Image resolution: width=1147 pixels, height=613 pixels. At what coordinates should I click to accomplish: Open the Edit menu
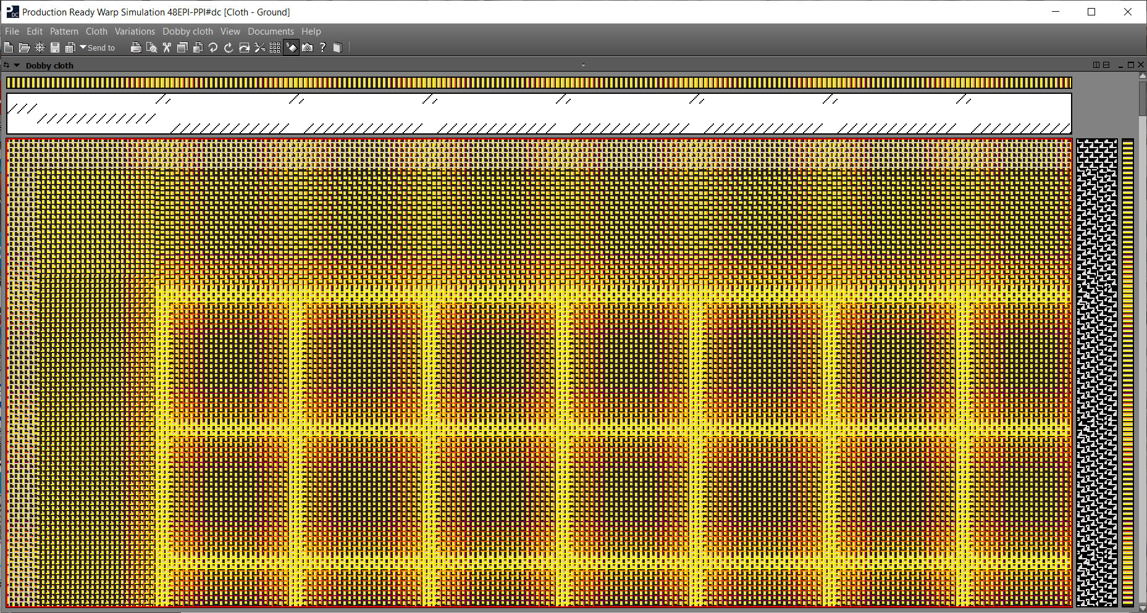35,31
